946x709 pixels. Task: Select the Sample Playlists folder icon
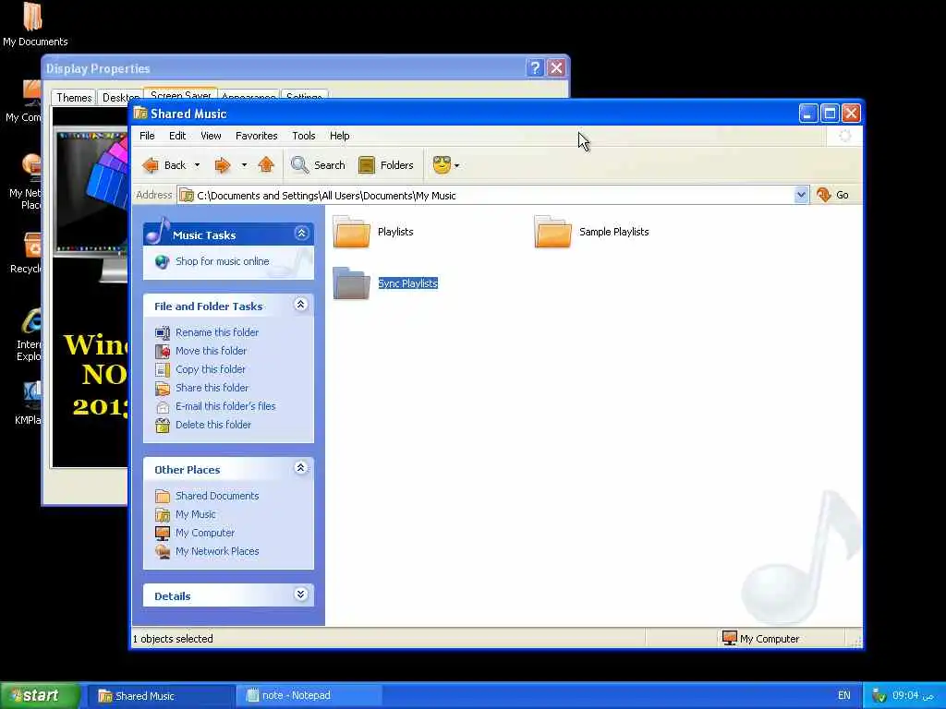click(x=552, y=232)
